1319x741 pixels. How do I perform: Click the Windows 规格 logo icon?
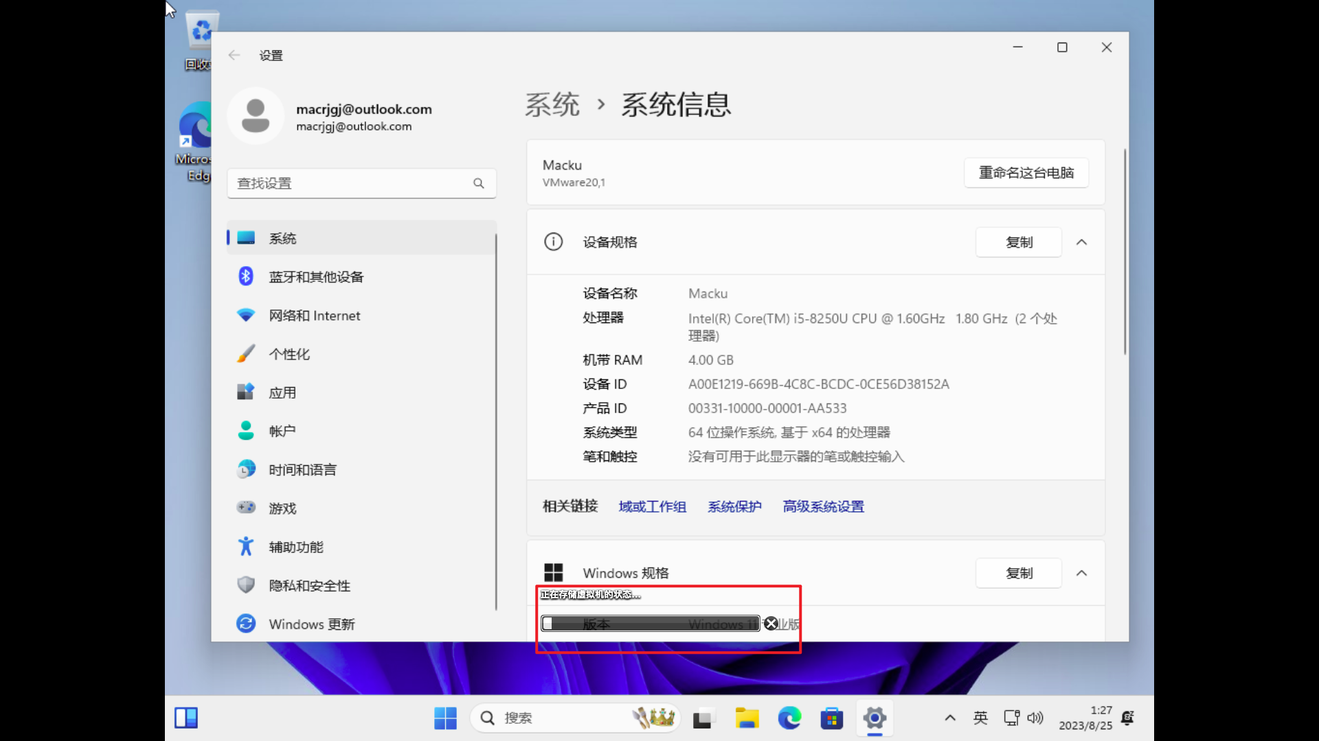[553, 573]
